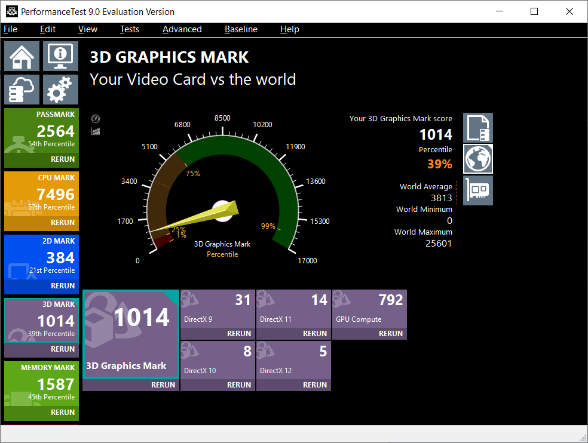Open the Baseline menu
Screen dimensions: 588x443
(x=241, y=29)
